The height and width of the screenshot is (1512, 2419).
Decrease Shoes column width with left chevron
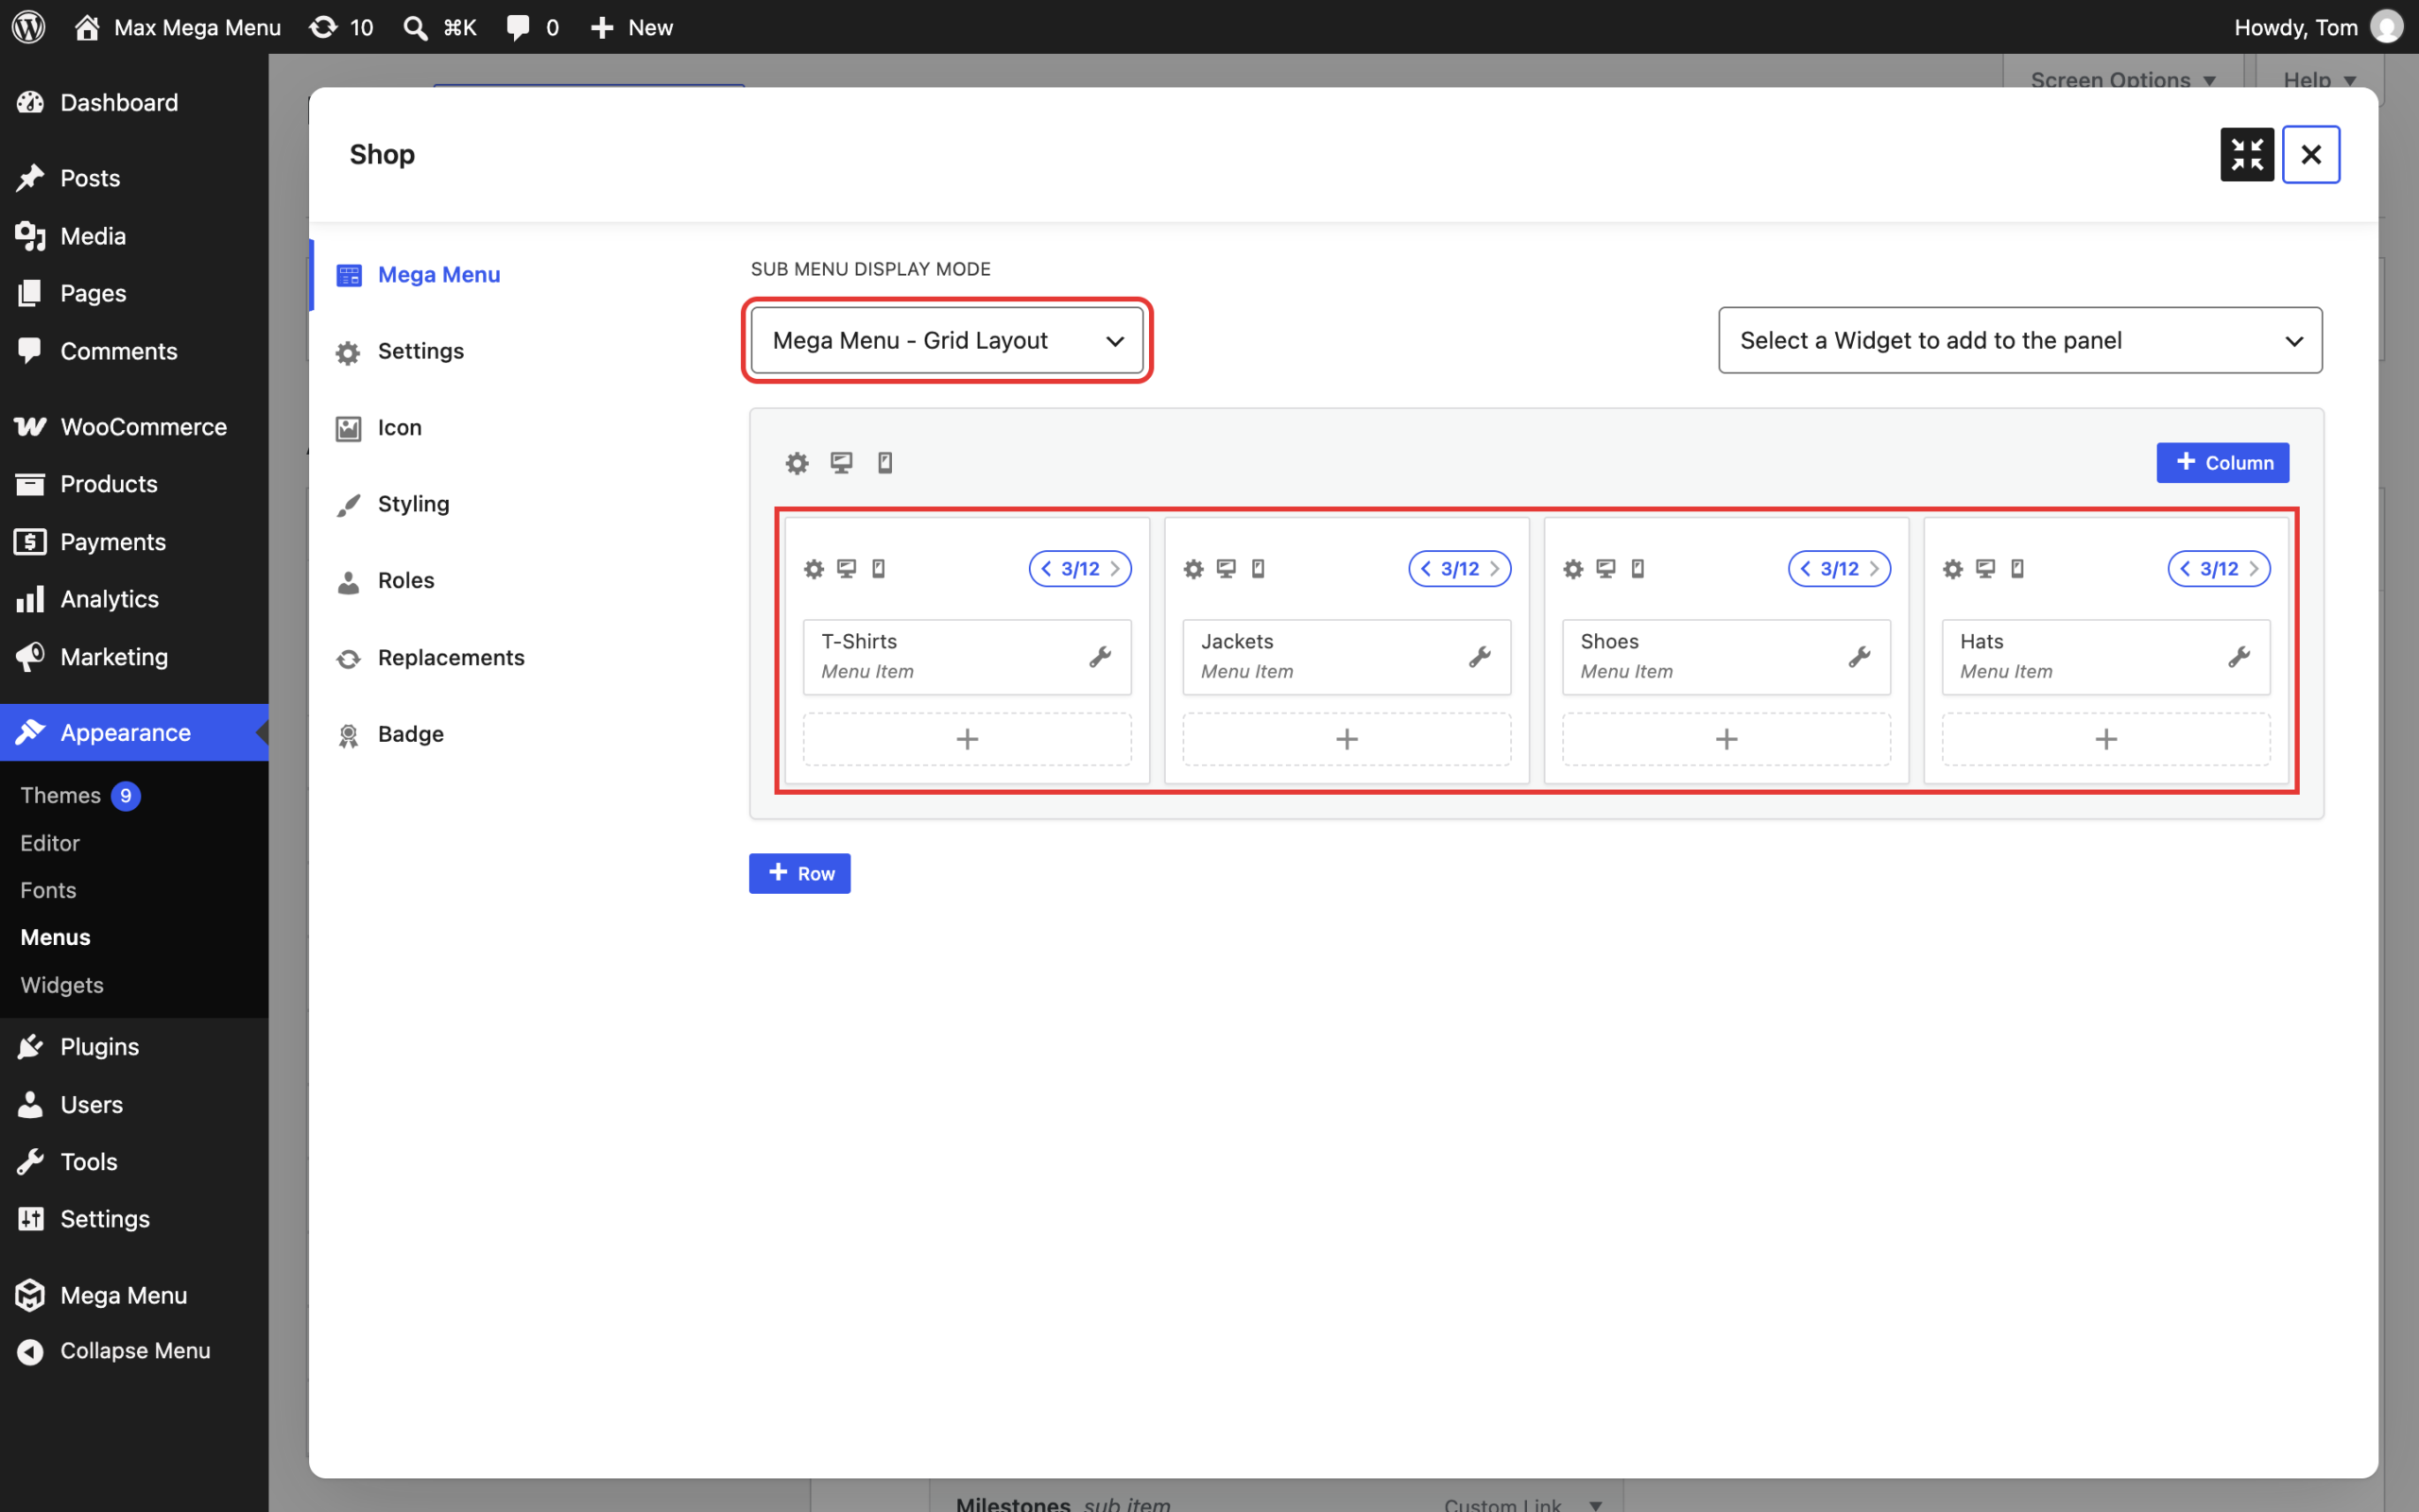pos(1805,569)
